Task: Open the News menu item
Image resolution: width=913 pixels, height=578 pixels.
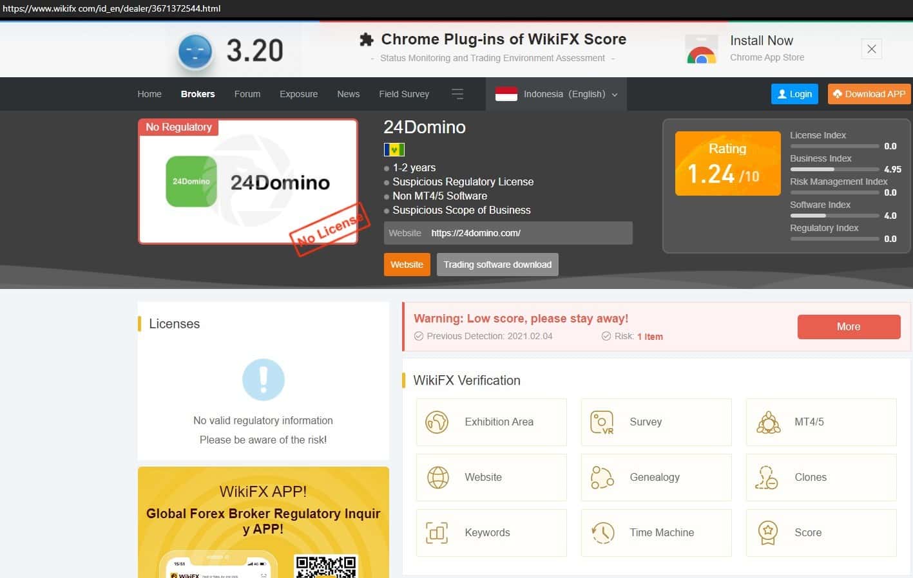Action: (349, 94)
